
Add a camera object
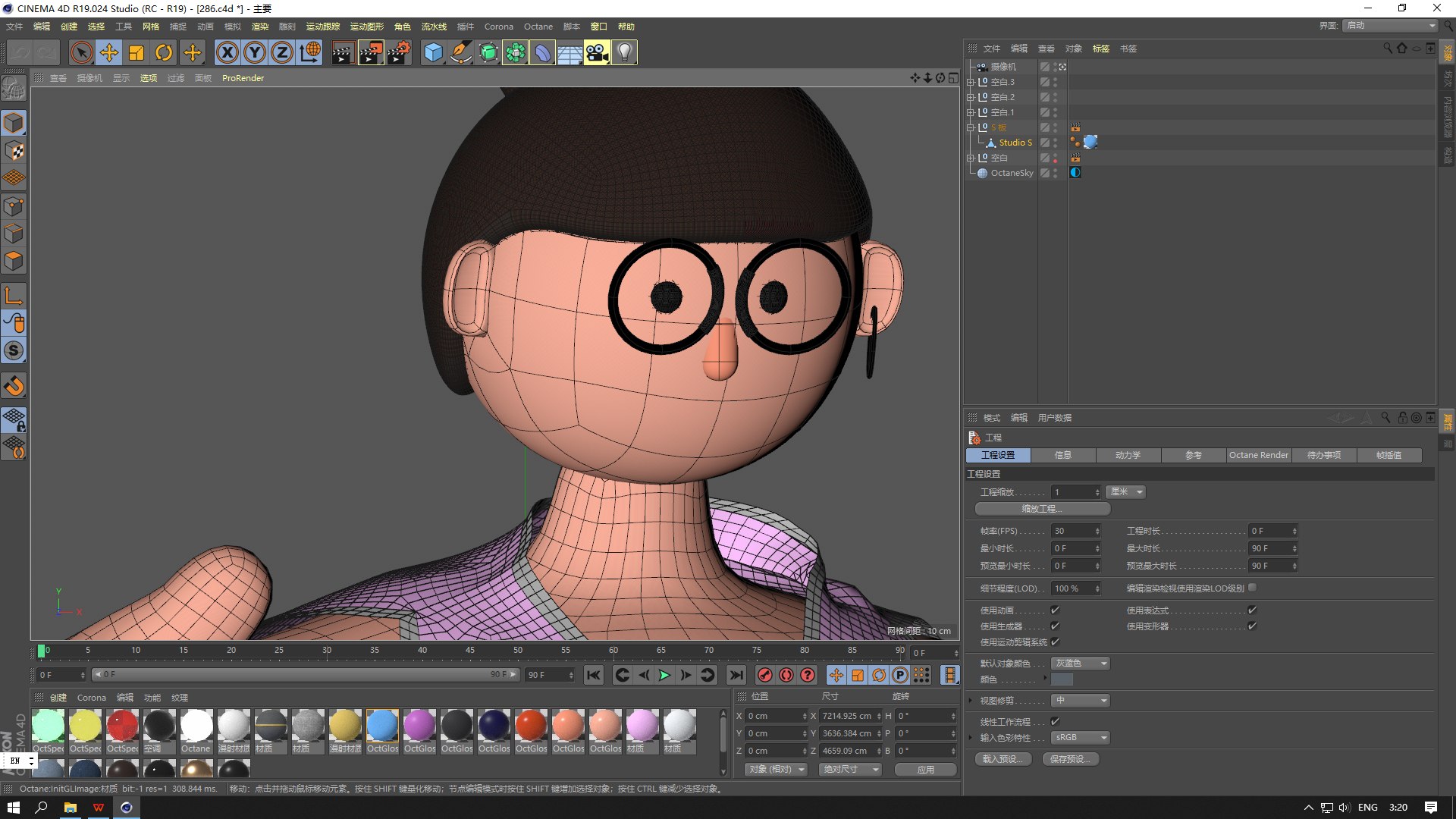pyautogui.click(x=597, y=52)
